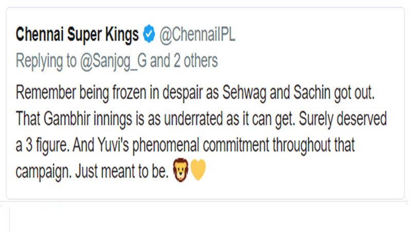
Task: Click the yellow heart emoji
Action: point(198,171)
